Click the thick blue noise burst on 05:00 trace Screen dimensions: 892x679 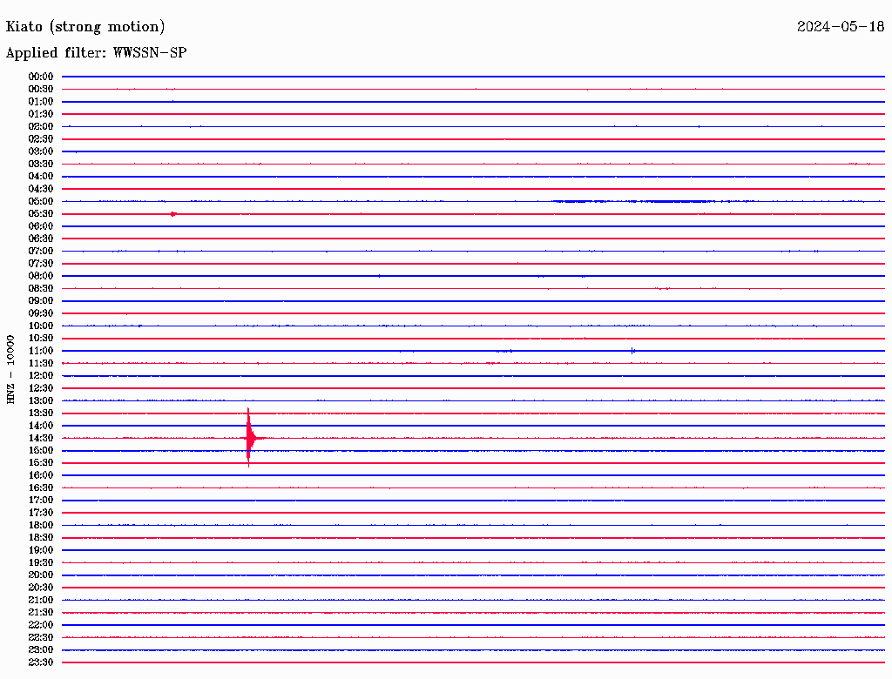[x=632, y=201]
